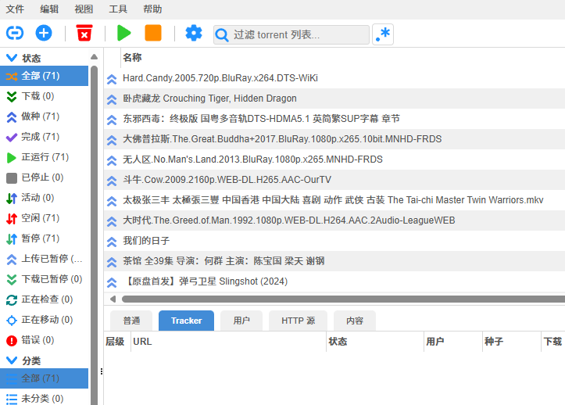Open settings with the blue gear icon
Image resolution: width=565 pixels, height=405 pixels.
[193, 33]
